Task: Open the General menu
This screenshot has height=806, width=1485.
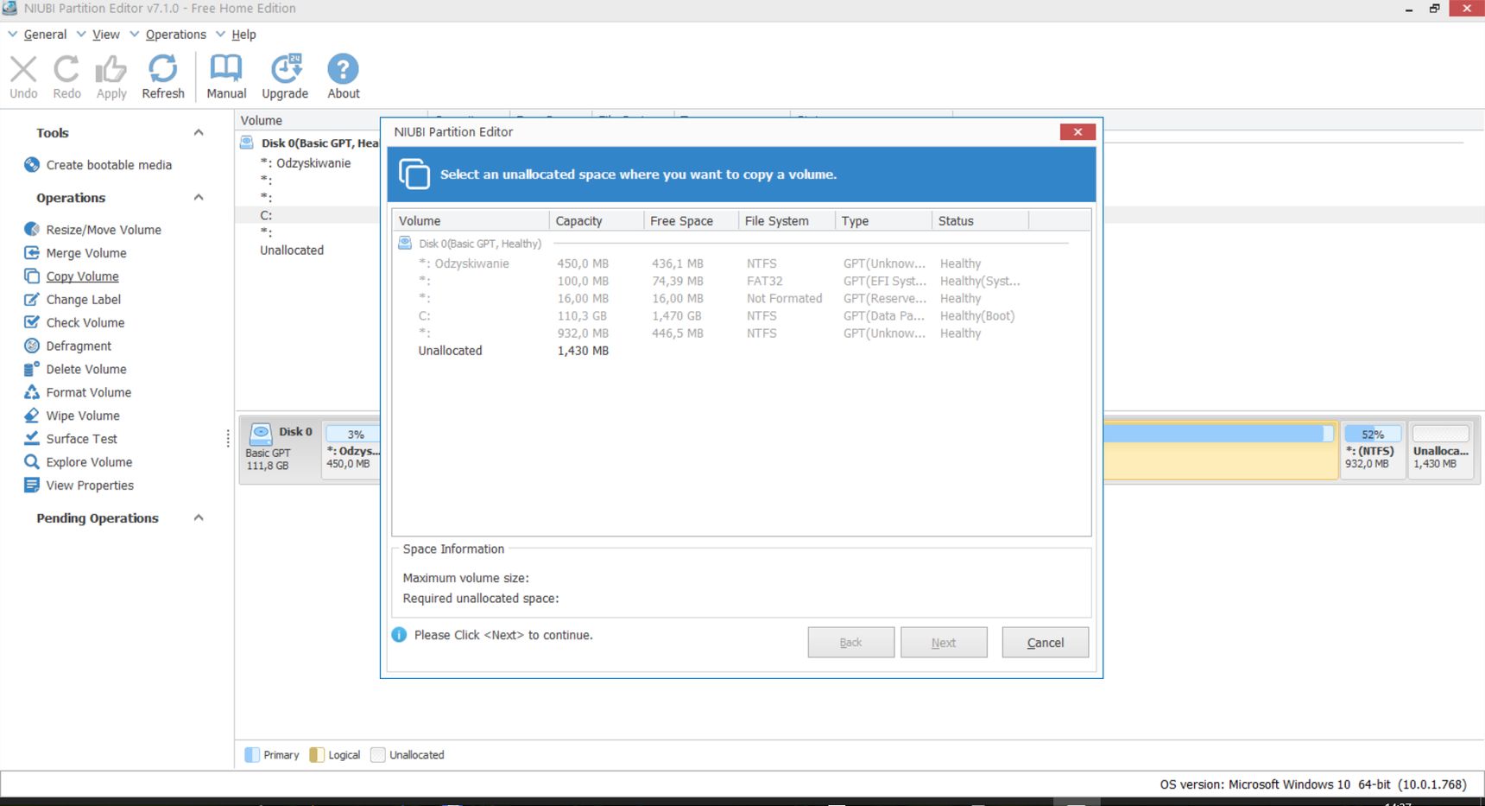Action: [45, 35]
